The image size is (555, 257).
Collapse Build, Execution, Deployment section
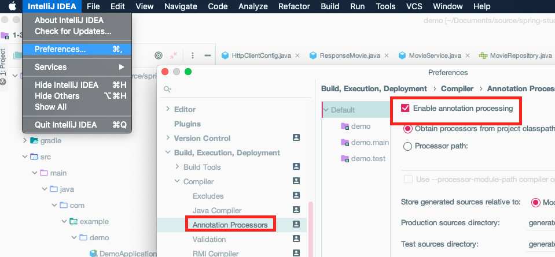click(x=168, y=152)
